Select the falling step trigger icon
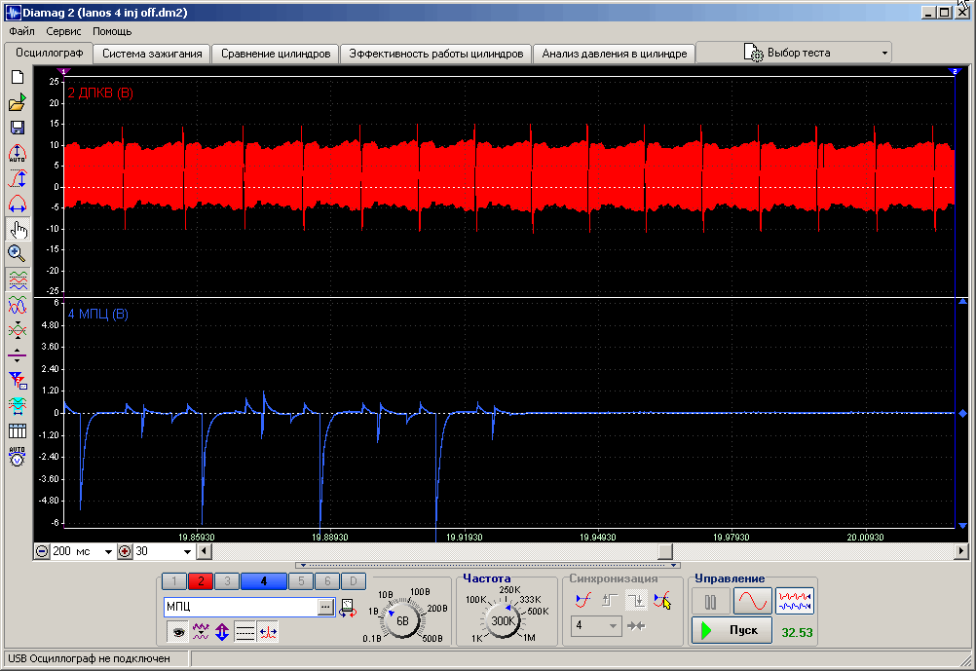This screenshot has height=671, width=976. point(636,601)
